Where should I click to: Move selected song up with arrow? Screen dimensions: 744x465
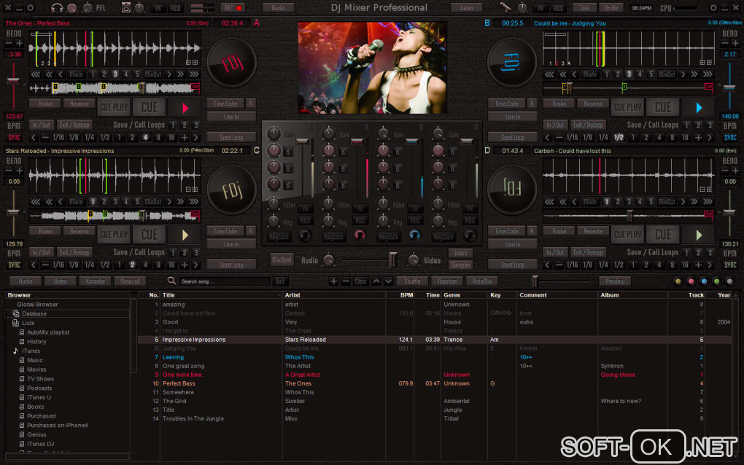[x=376, y=281]
